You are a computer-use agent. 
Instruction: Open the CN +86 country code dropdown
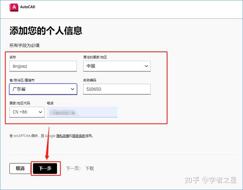(27, 112)
